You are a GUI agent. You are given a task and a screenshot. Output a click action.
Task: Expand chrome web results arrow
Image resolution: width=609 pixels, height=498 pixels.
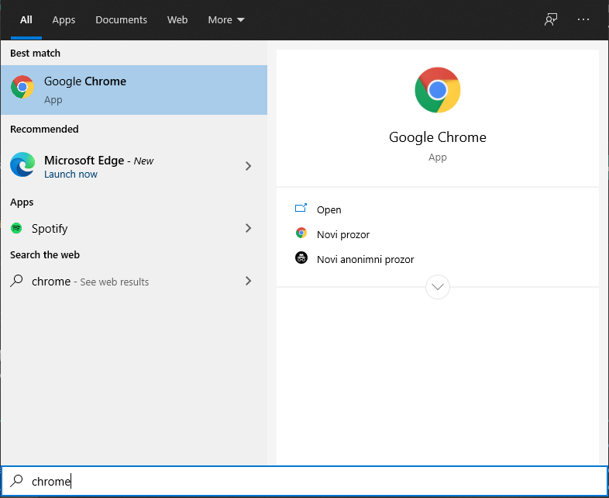(248, 281)
